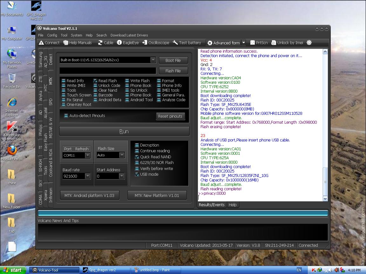366x274 pixels.
Task: Tick the Write Flash checkbox
Action: coord(127,81)
